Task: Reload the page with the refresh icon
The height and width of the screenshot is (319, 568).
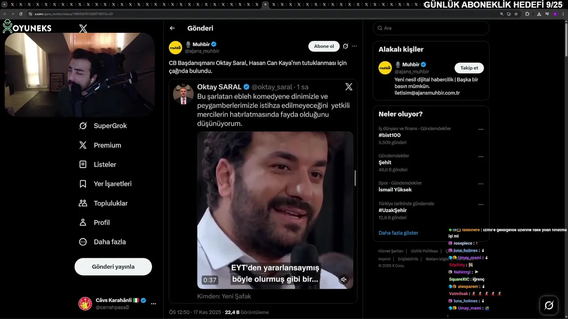Action: [x=20, y=14]
